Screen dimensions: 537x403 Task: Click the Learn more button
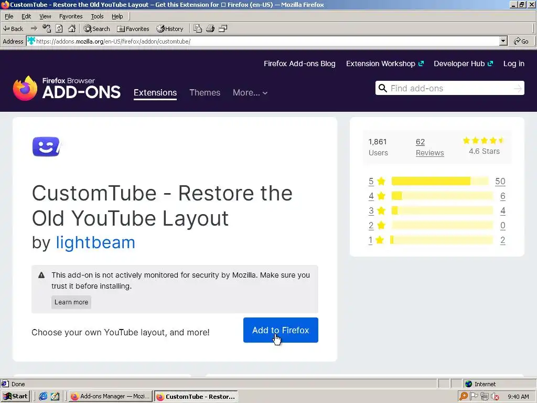point(71,302)
